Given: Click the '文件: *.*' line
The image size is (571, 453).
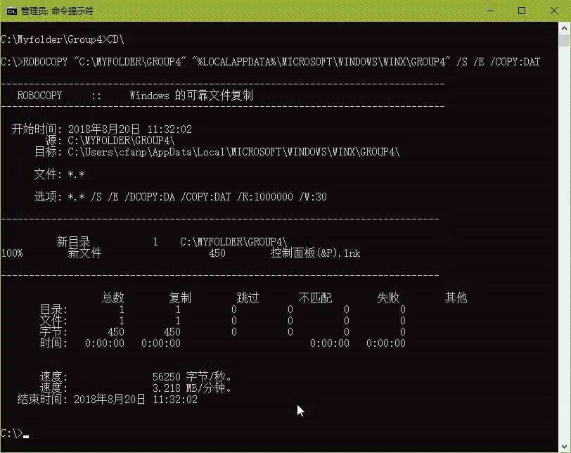Looking at the screenshot, I should point(59,174).
